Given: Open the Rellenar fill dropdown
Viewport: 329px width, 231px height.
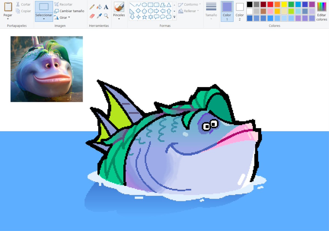Looking at the screenshot, I should [x=189, y=11].
